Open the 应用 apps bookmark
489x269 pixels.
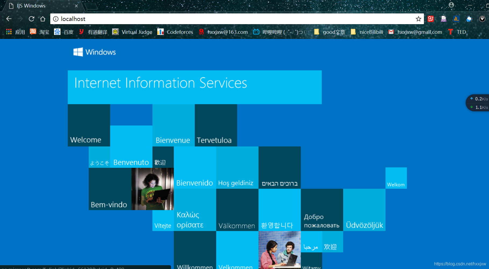(x=16, y=32)
